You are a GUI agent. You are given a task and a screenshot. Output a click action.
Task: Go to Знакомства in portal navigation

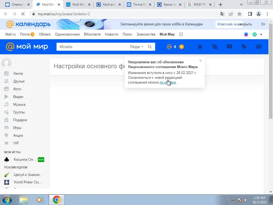[146, 34]
